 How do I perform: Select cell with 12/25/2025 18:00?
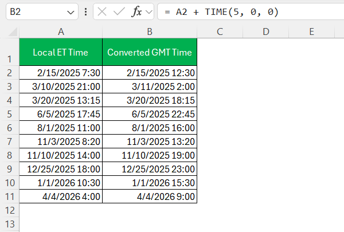[61, 169]
